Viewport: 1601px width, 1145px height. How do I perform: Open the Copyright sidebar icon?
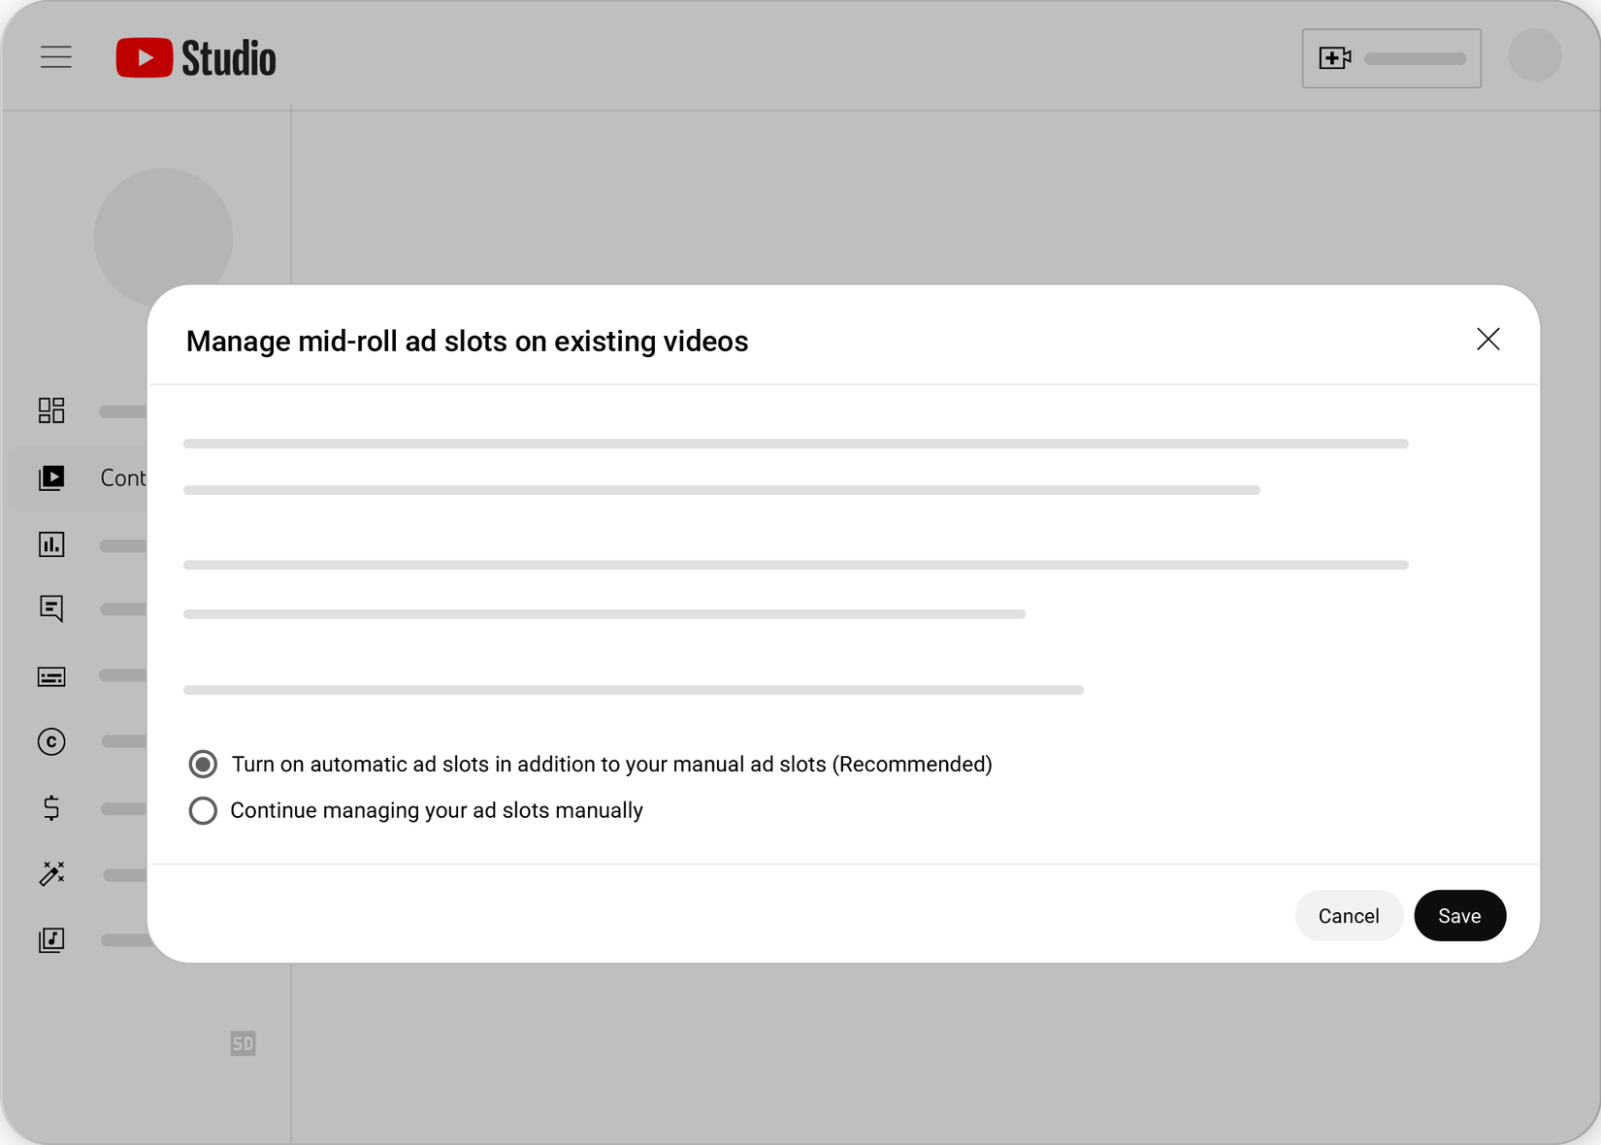pos(51,741)
